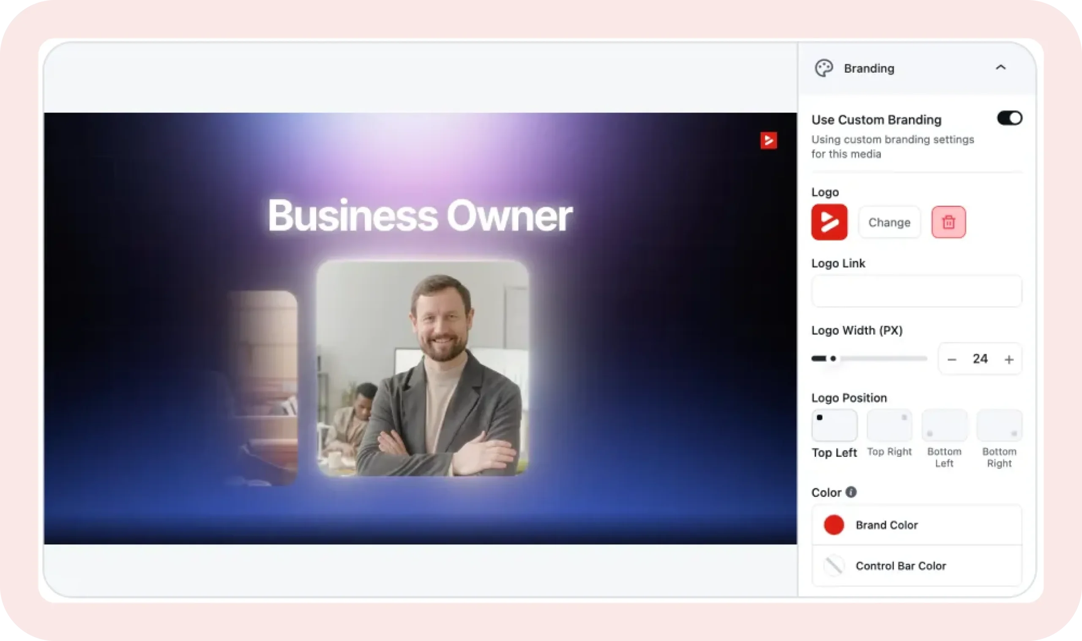Click the red logo thumbnail in panel
Viewport: 1082px width, 641px height.
point(829,222)
